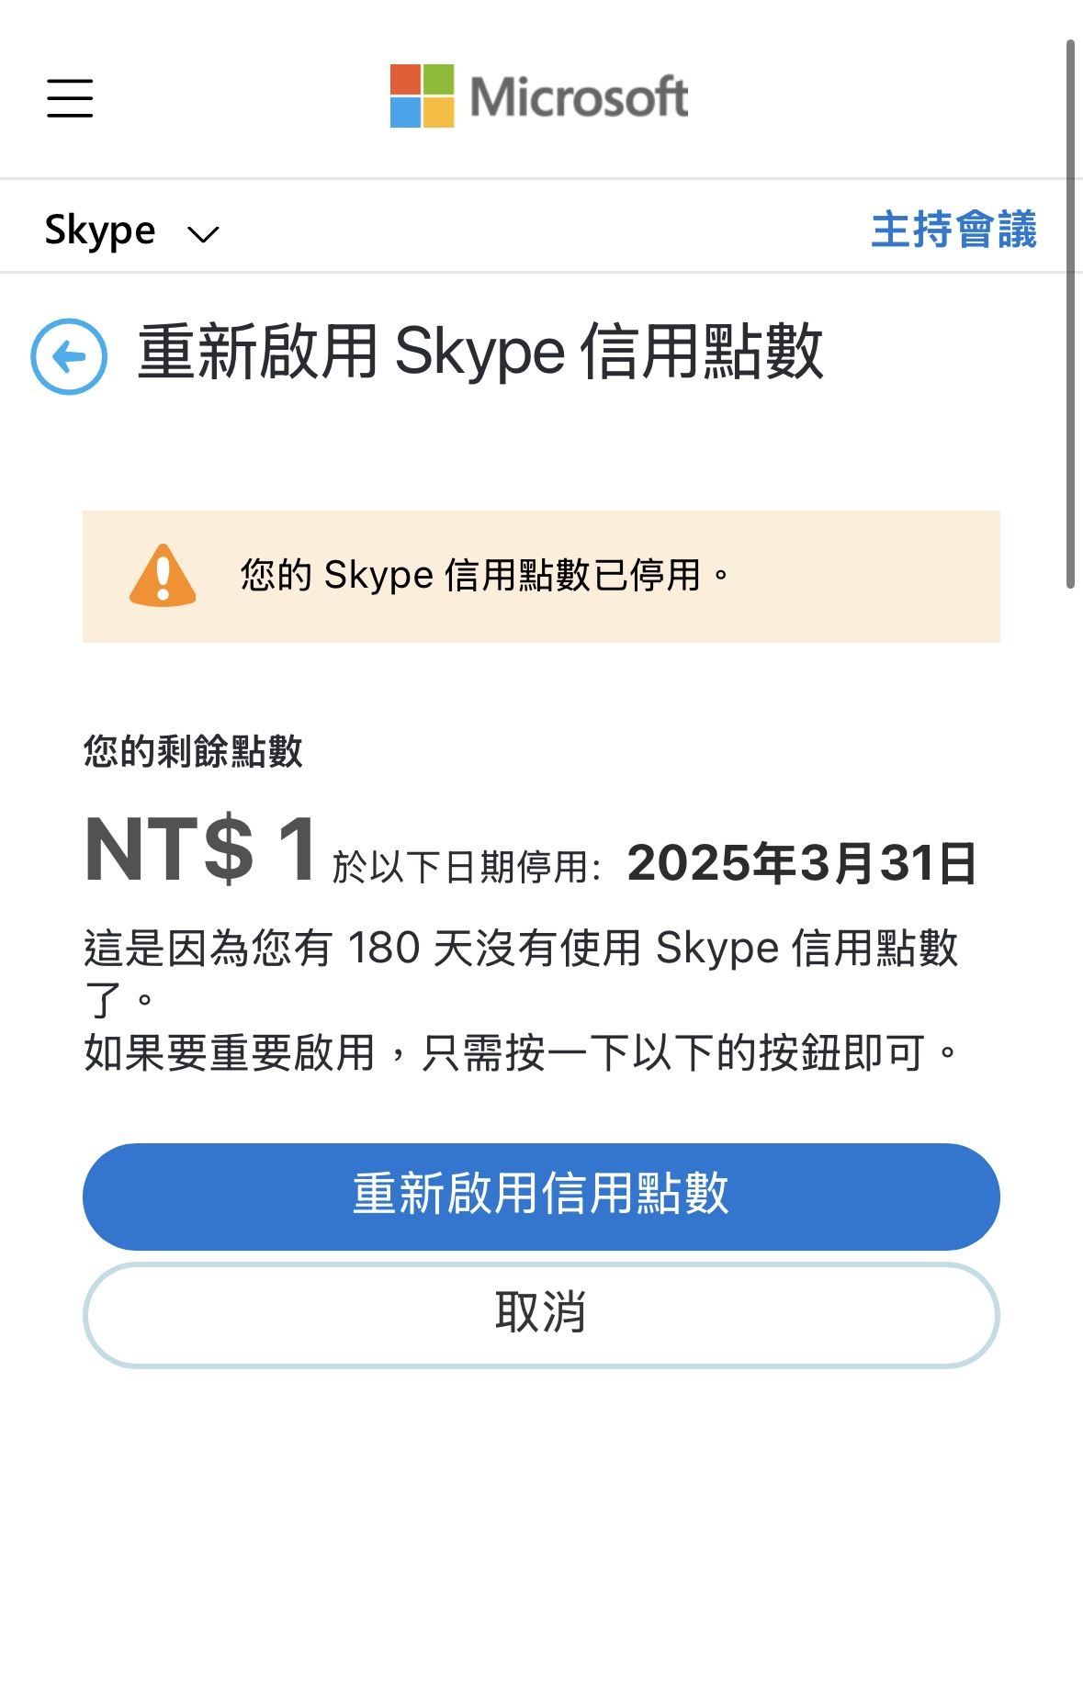
Task: Click the 2025年3月31日 expiry date
Action: coord(802,863)
